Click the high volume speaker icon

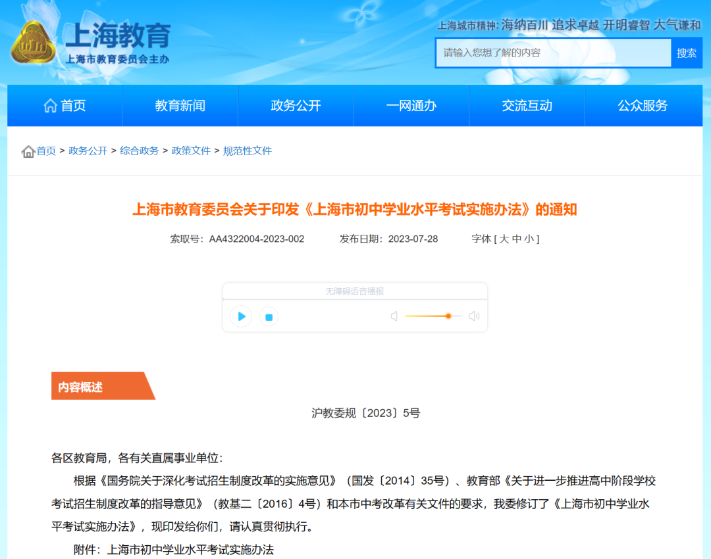473,316
